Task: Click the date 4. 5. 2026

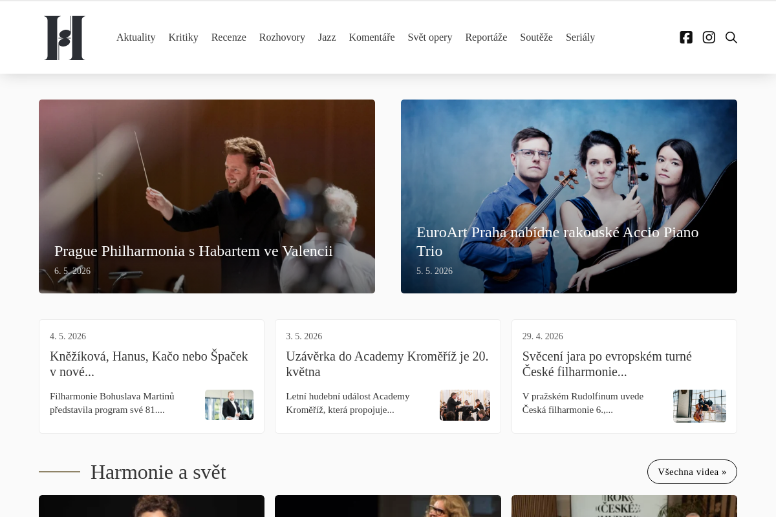Action: 68,337
